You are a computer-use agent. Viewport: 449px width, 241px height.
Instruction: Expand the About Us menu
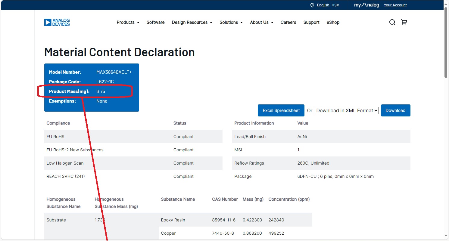point(261,22)
